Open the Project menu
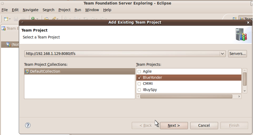 pos(64,10)
